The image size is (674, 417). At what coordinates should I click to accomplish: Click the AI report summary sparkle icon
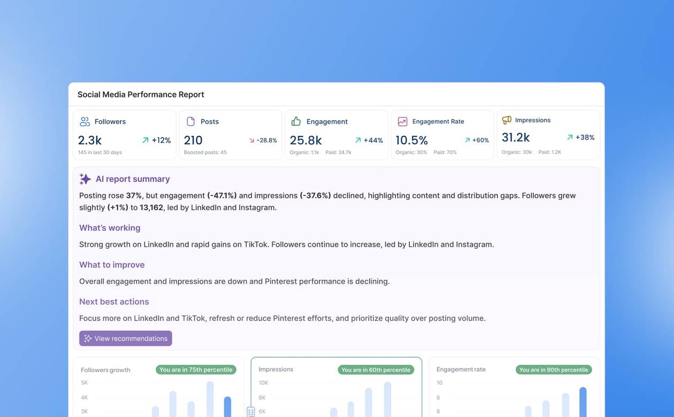[85, 179]
